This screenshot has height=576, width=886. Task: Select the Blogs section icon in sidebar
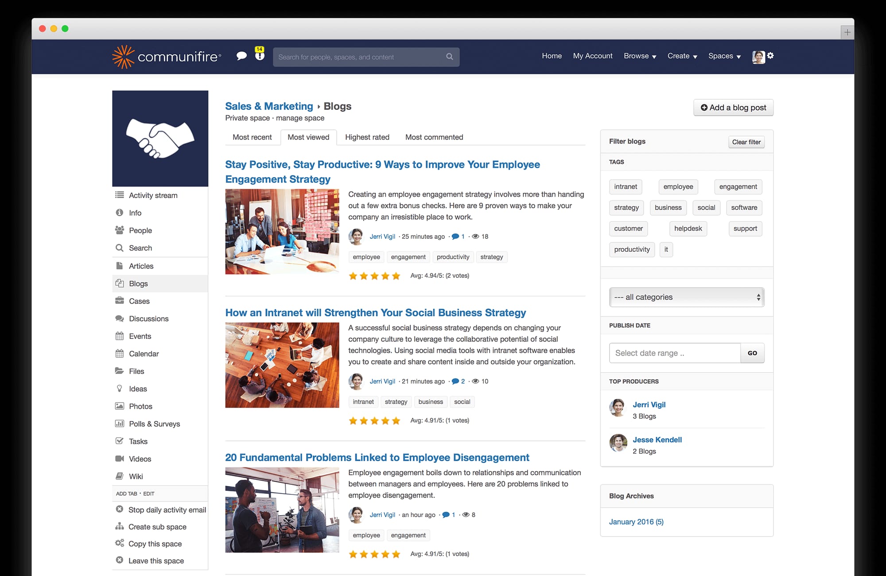click(x=120, y=283)
